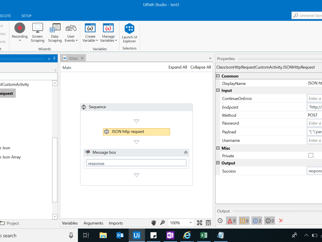Select the Method value POST
Image resolution: width=322 pixels, height=242 pixels.
point(313,115)
